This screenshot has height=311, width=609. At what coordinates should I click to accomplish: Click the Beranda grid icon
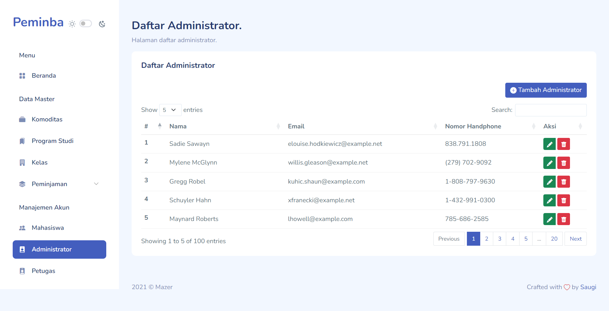[22, 76]
